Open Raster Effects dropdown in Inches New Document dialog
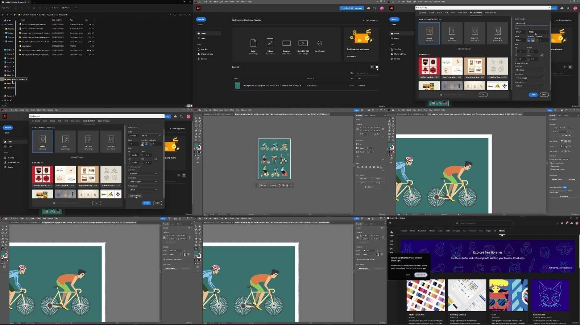The height and width of the screenshot is (325, 580). pyautogui.click(x=143, y=181)
